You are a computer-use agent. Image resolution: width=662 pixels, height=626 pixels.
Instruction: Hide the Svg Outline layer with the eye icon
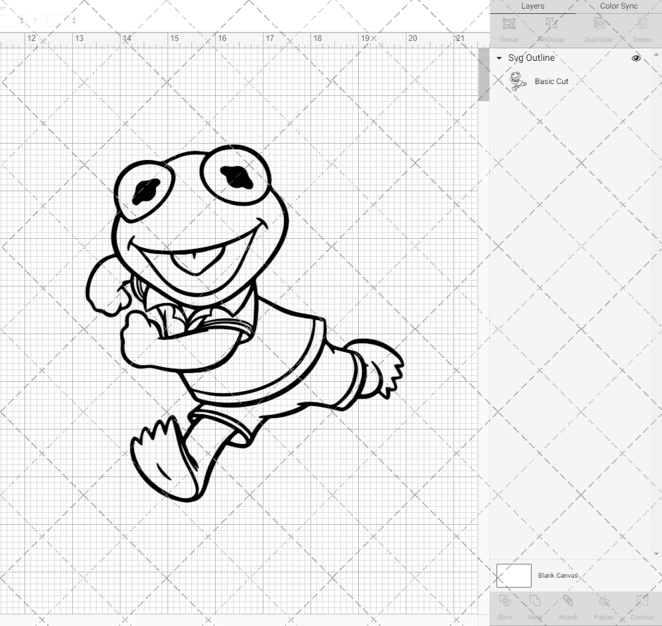pos(636,58)
